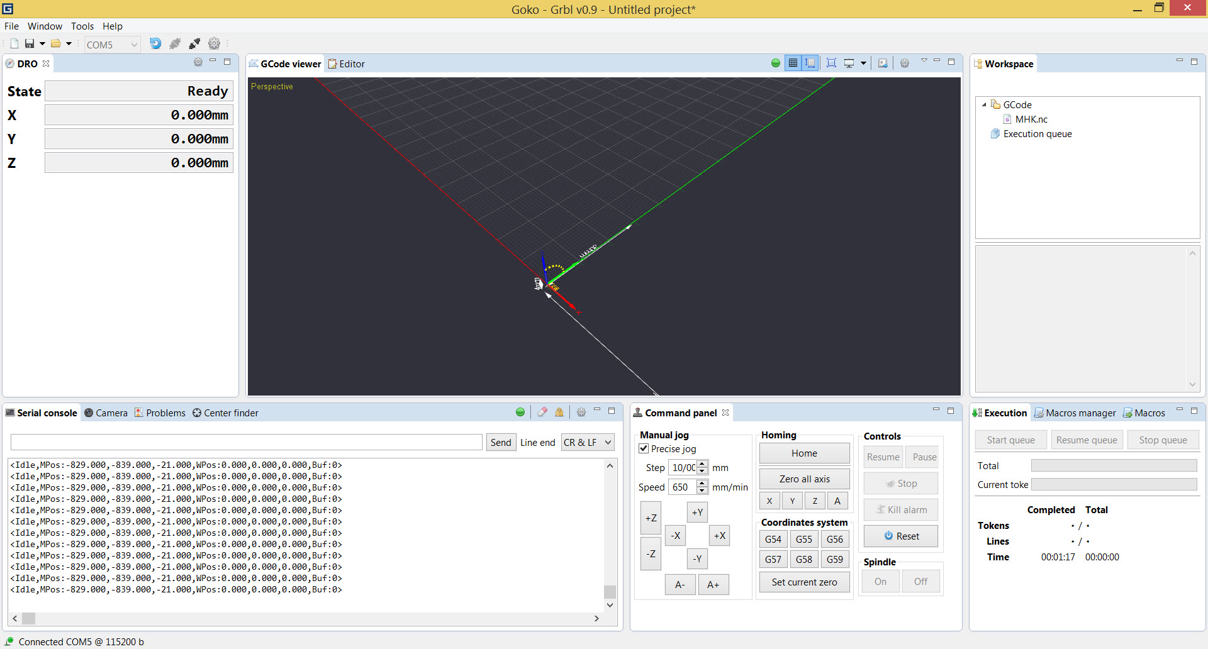Toggle the bounds dimension display button
The image size is (1208, 649).
[810, 63]
